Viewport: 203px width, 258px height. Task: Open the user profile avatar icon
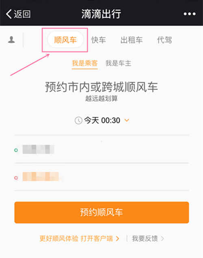pyautogui.click(x=11, y=39)
